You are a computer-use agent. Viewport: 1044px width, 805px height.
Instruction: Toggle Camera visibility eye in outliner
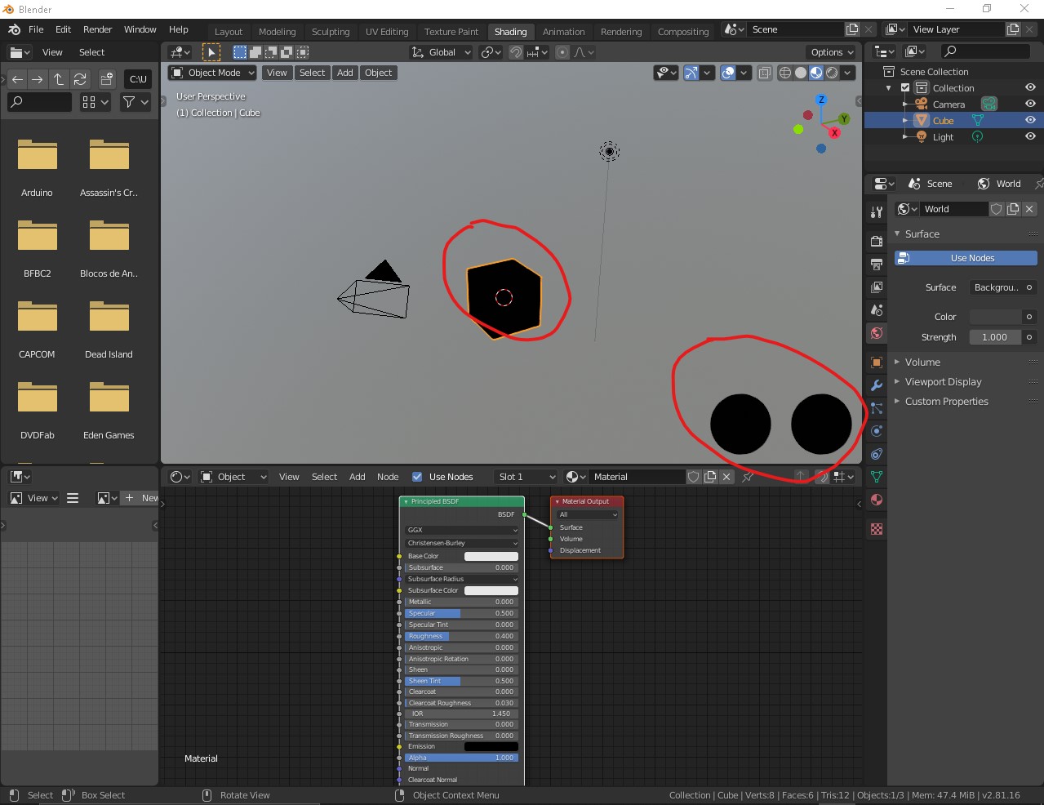click(1030, 104)
